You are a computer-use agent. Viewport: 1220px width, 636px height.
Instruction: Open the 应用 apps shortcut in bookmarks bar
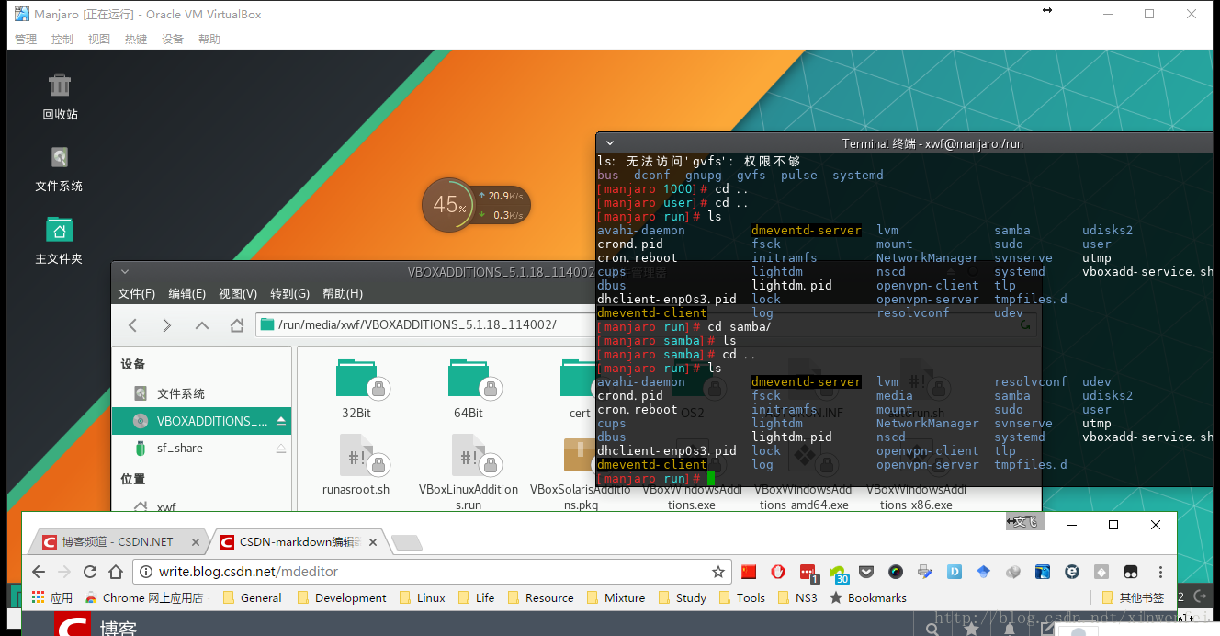click(51, 597)
